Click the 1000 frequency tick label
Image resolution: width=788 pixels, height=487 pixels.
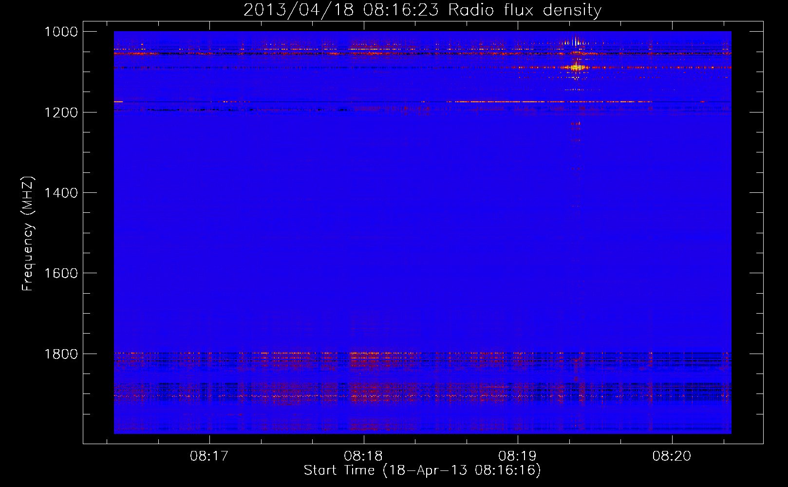point(61,32)
